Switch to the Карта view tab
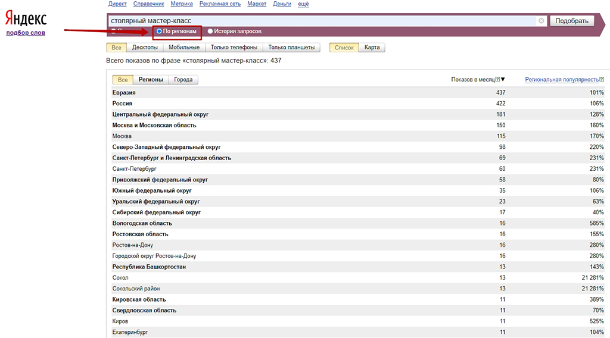This screenshot has height=338, width=610. (x=372, y=48)
